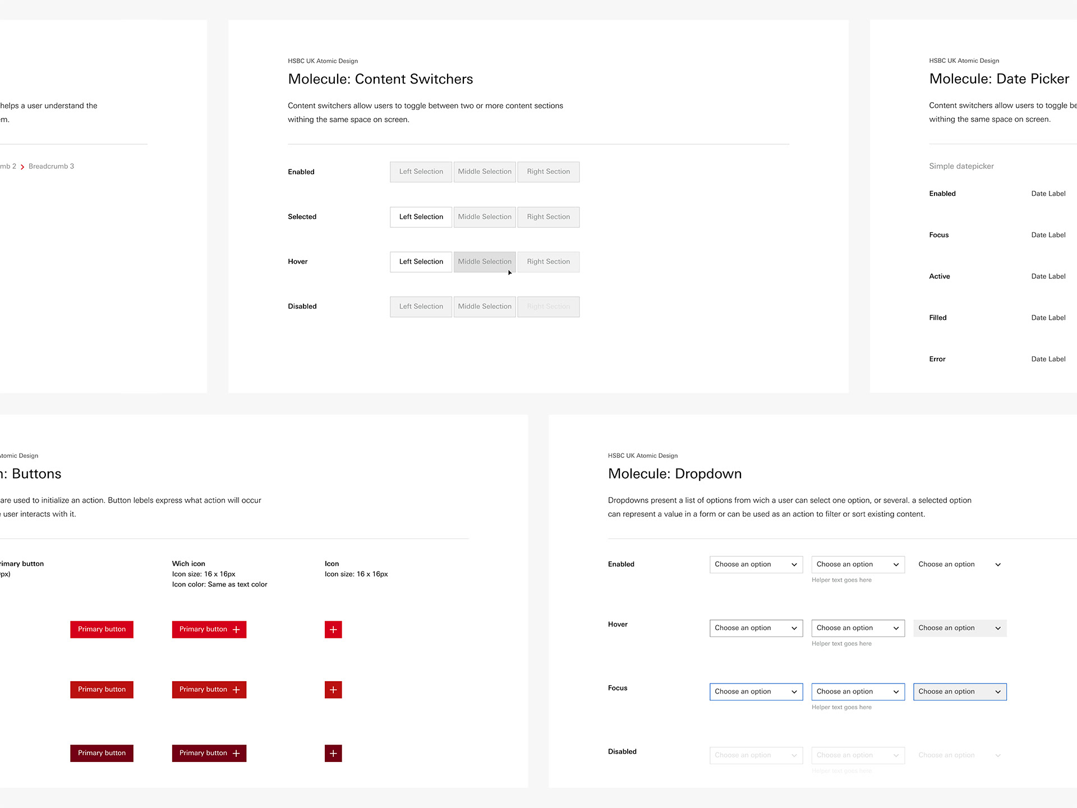Click faded Right Section in Disabled row
Viewport: 1077px width, 808px height.
coord(549,306)
